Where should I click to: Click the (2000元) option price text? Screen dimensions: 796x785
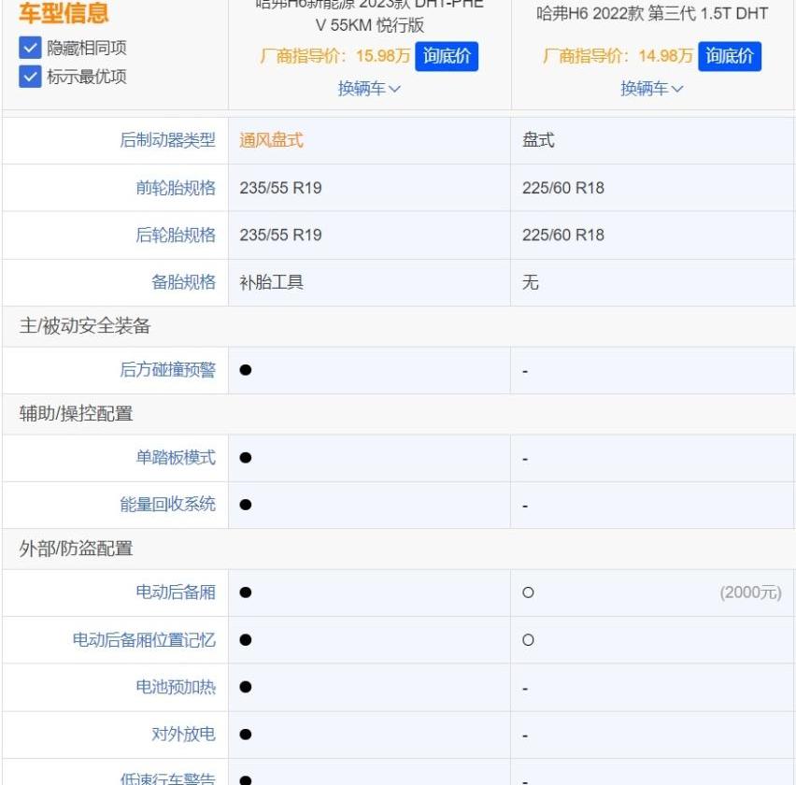click(x=750, y=592)
